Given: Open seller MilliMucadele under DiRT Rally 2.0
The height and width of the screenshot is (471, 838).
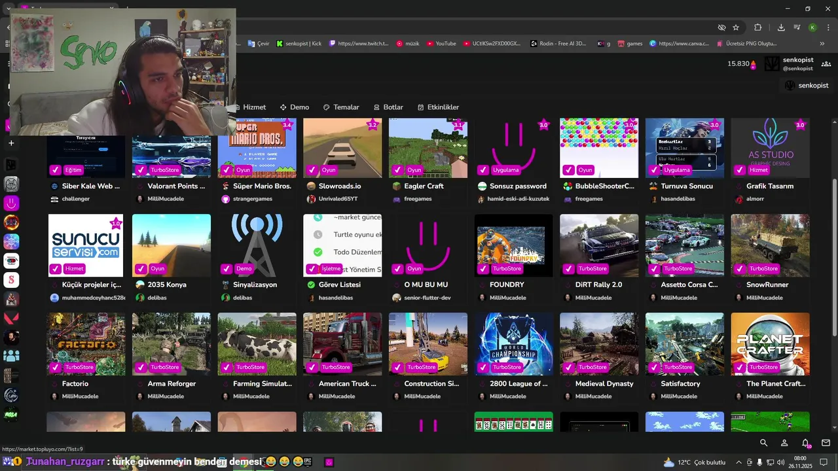Looking at the screenshot, I should 593,298.
